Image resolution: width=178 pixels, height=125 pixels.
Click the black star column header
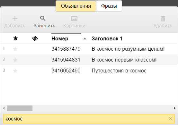15,38
